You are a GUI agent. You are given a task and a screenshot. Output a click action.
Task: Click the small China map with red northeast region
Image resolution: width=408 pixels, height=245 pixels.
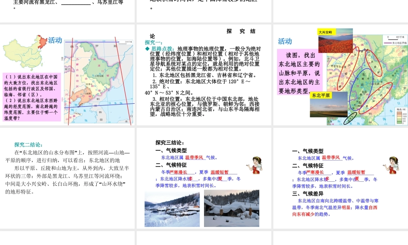coord(25,53)
